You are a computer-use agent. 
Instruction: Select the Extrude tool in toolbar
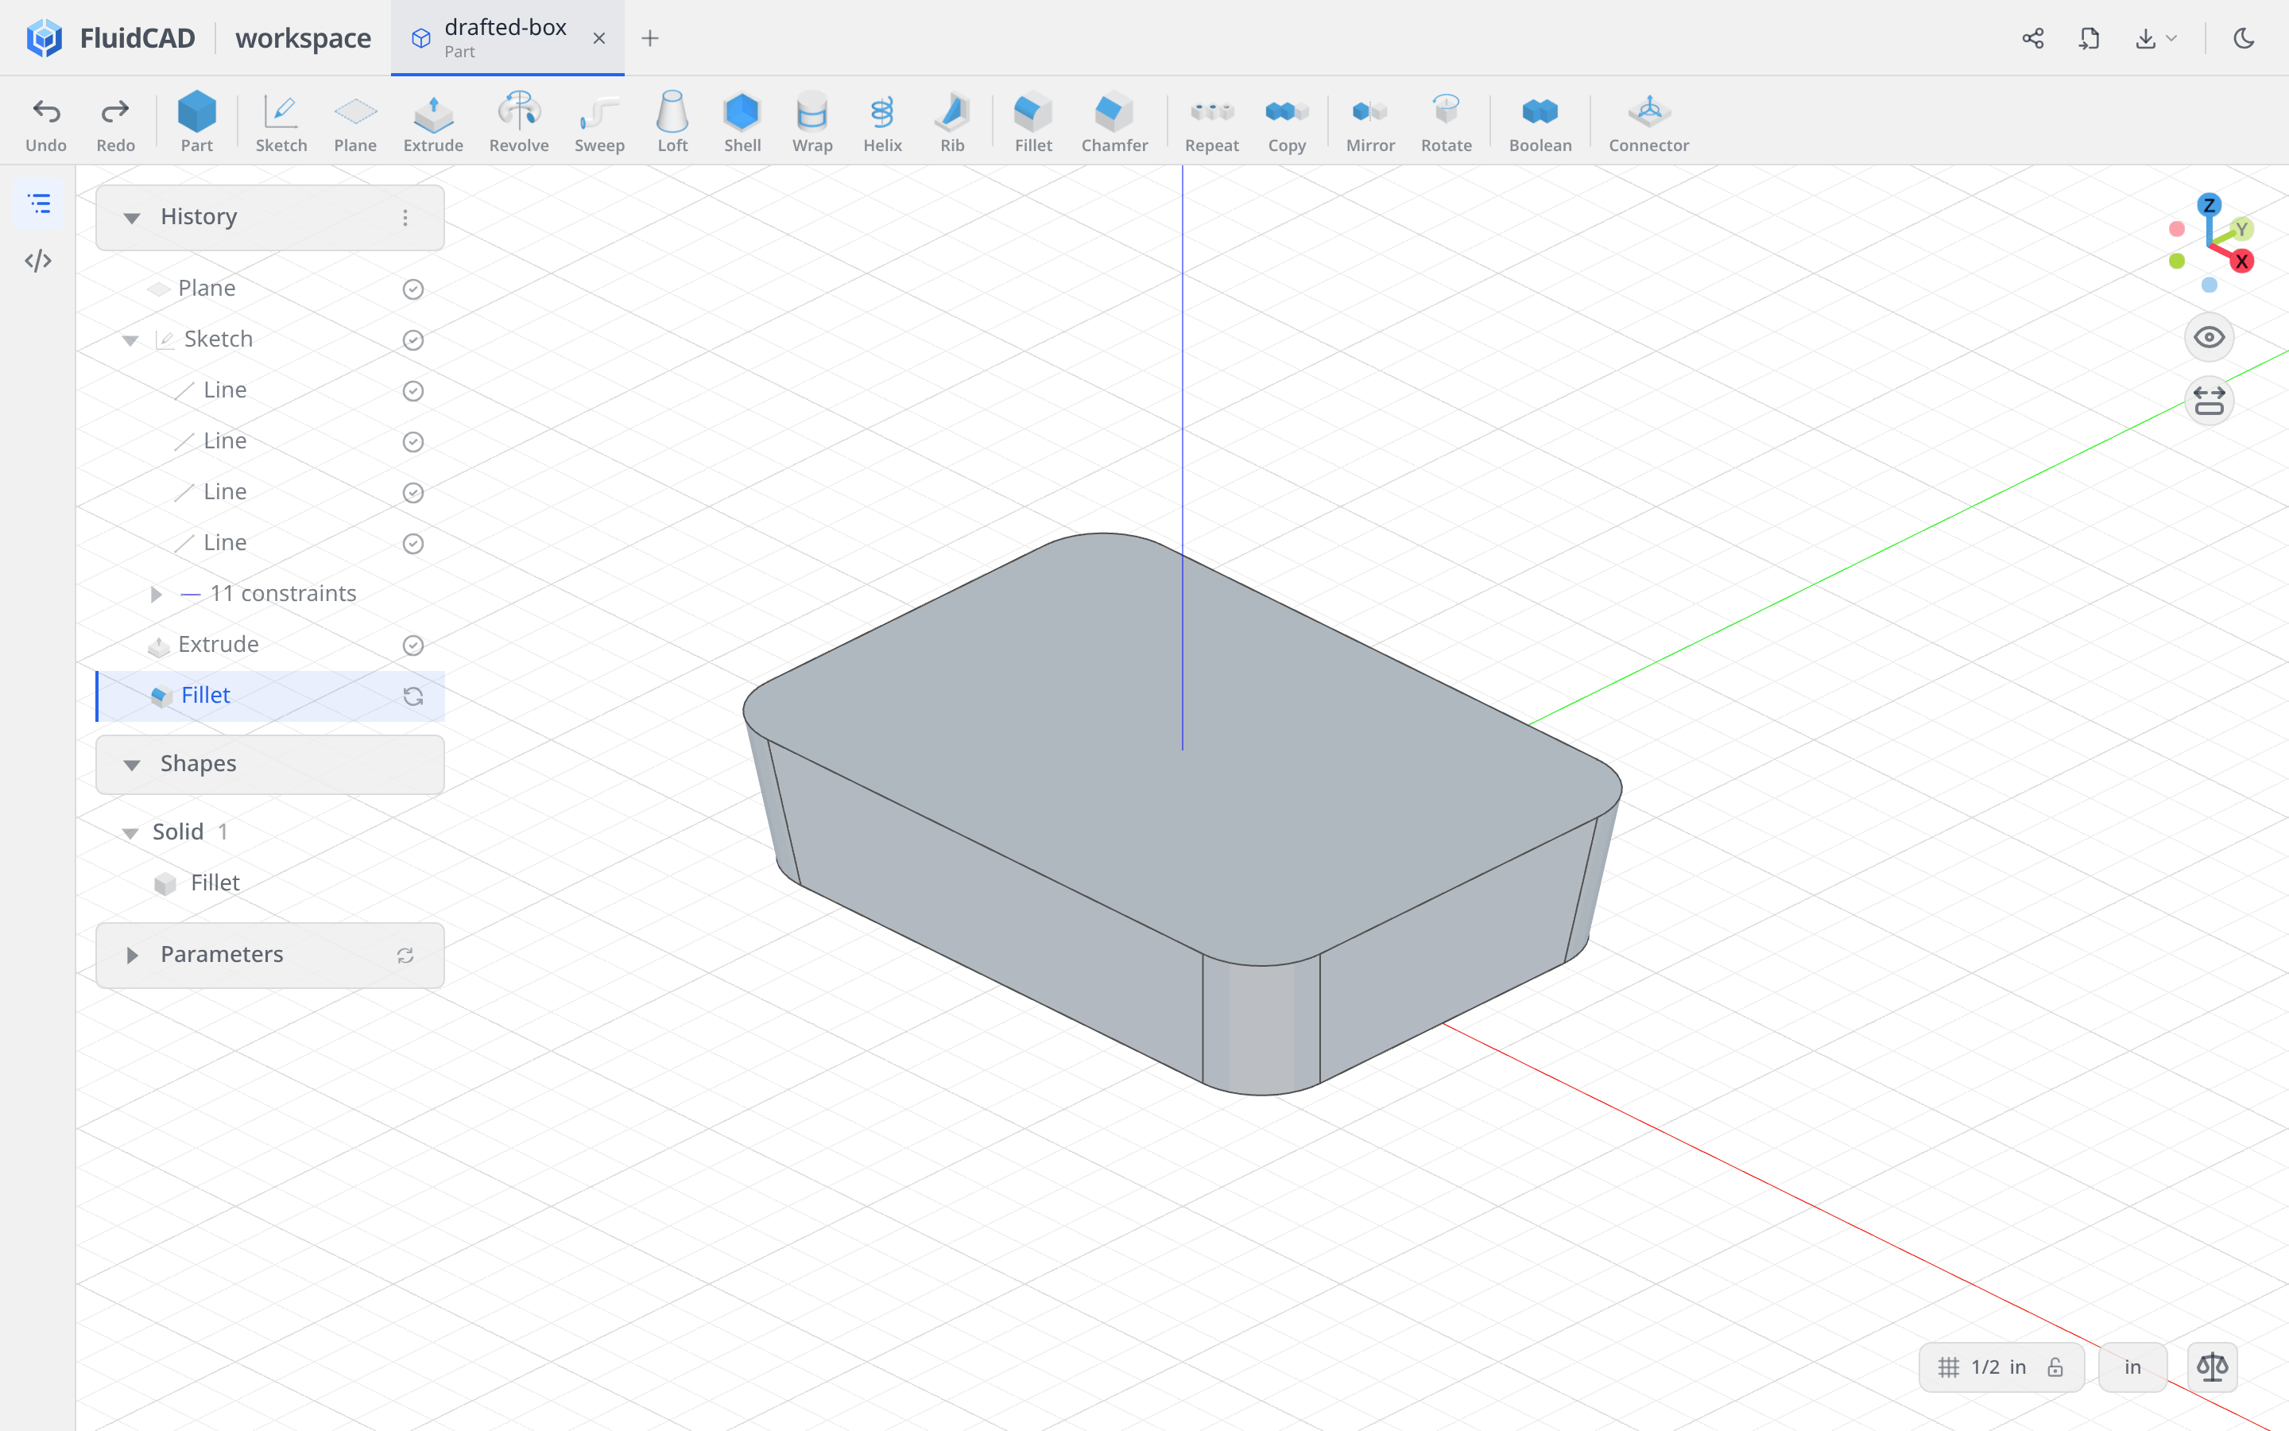pyautogui.click(x=433, y=123)
